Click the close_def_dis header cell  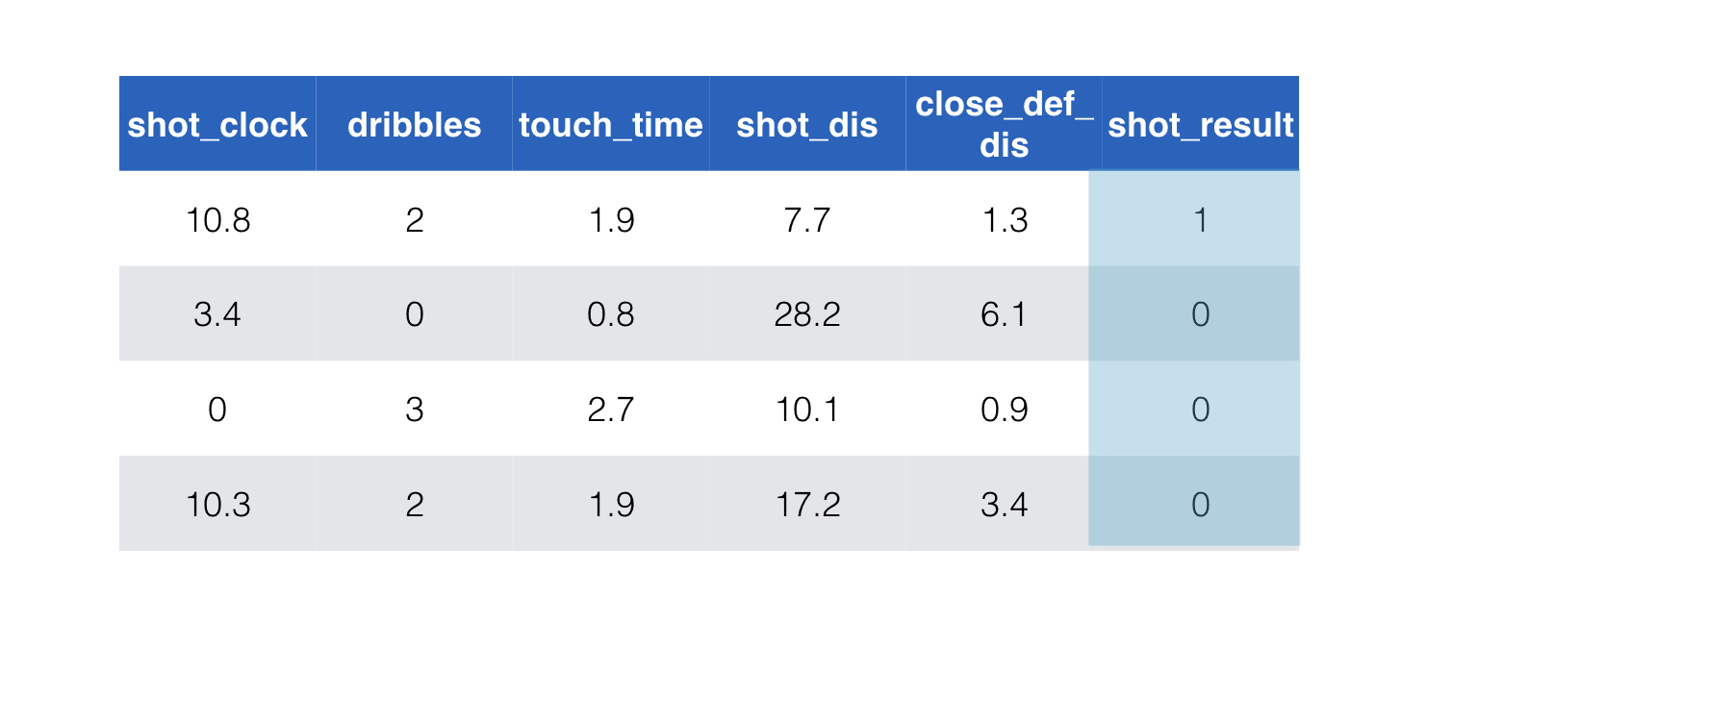1004,125
